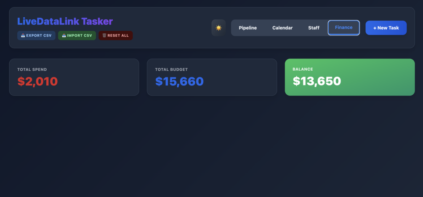Viewport: 423px width, 197px height.
Task: Click the export tray icon beside Export CSV
Action: coord(23,35)
